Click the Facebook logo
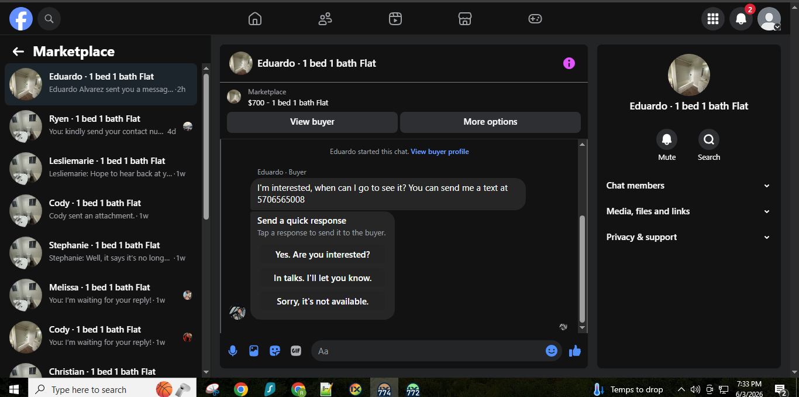799x397 pixels. click(21, 19)
